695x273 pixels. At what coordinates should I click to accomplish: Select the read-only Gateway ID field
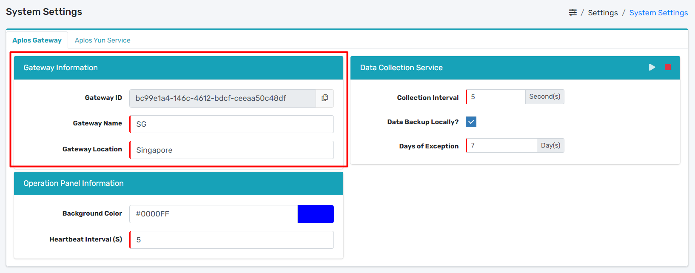(x=222, y=98)
